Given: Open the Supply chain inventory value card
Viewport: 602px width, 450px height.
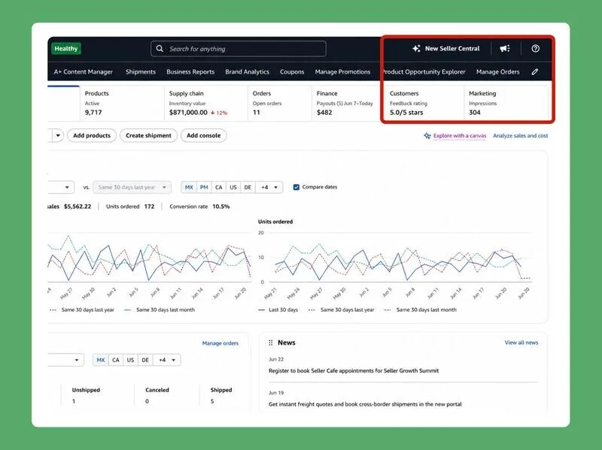Looking at the screenshot, I should click(205, 103).
